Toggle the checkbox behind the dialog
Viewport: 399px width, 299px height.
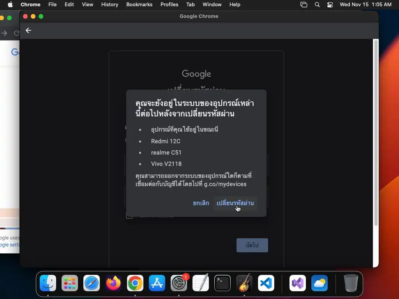[x=129, y=215]
